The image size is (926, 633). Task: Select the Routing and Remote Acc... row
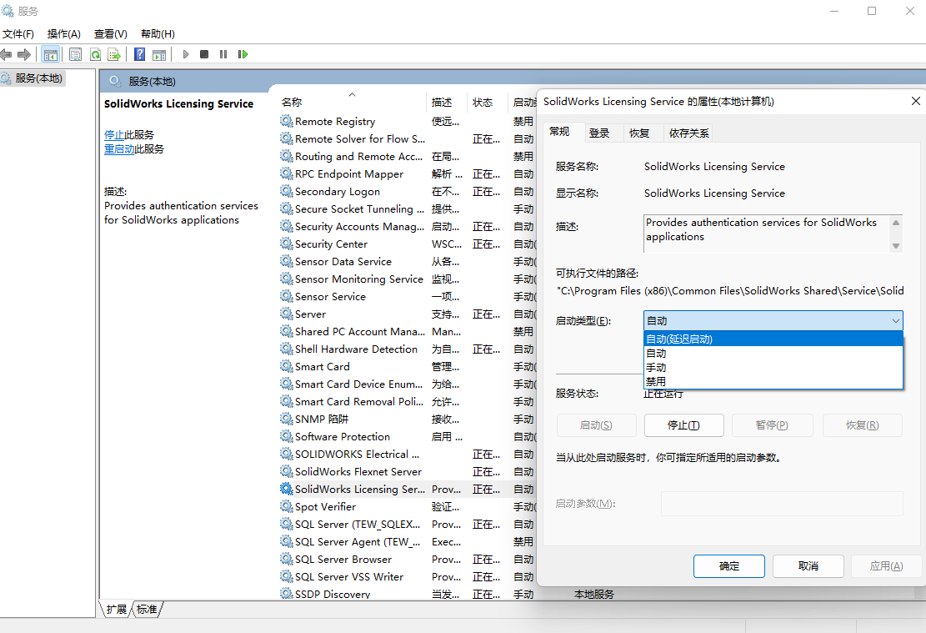(408, 157)
